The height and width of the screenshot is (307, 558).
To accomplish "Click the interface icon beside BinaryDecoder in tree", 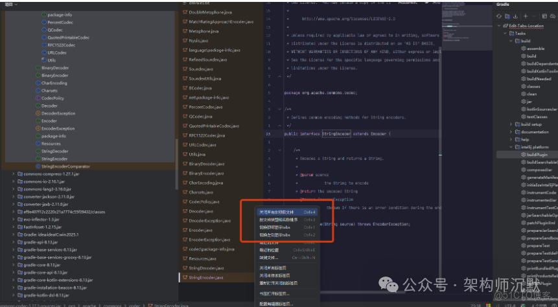I will pos(38,67).
